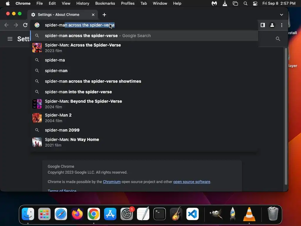The width and height of the screenshot is (301, 226).
Task: Open Terminal from the Dock
Action: 160,214
